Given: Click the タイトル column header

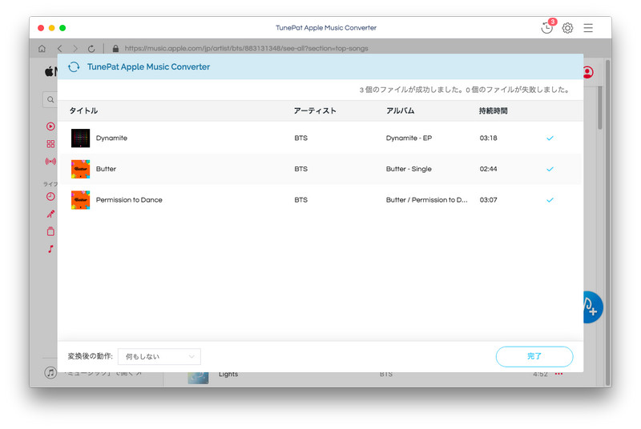Looking at the screenshot, I should (83, 111).
